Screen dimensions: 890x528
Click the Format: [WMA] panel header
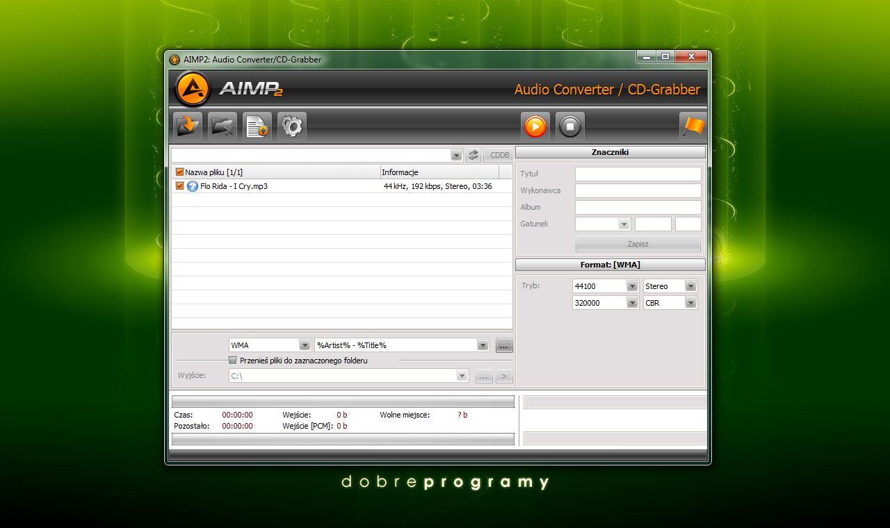[610, 265]
